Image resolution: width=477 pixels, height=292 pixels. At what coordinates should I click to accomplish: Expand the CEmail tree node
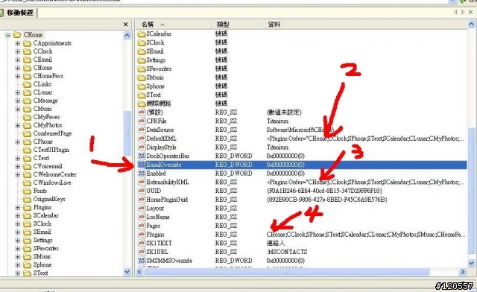pyautogui.click(x=18, y=60)
